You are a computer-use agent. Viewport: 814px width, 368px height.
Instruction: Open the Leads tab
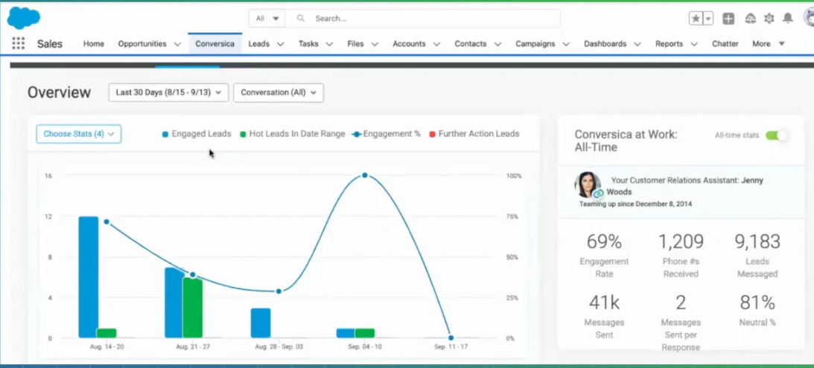tap(258, 44)
